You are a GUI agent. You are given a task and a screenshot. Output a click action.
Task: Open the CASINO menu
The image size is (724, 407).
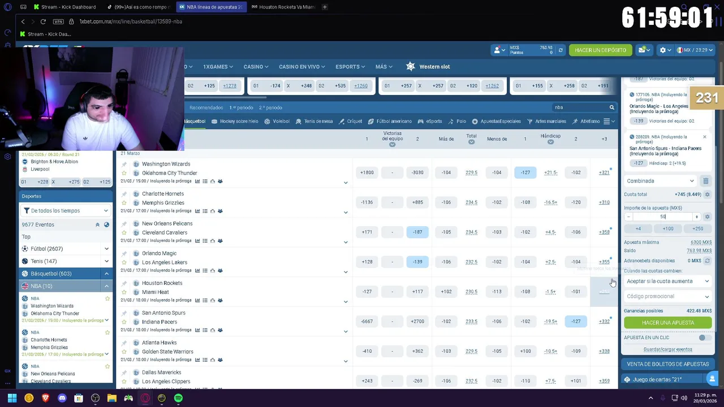(256, 67)
